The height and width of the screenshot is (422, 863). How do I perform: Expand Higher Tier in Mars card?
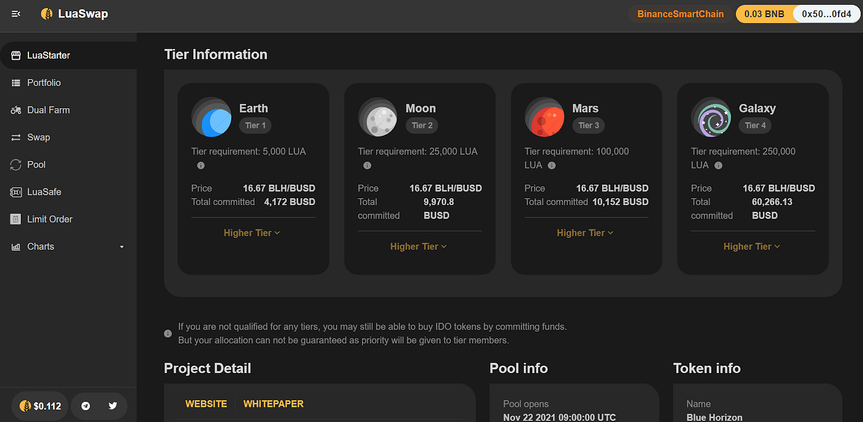click(585, 233)
